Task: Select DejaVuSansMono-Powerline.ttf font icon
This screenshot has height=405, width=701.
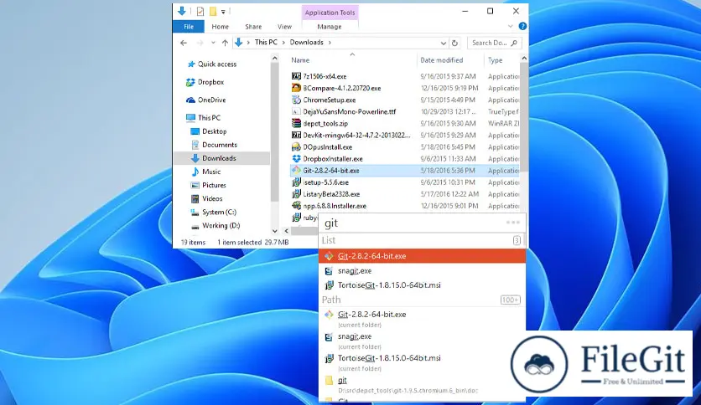Action: [x=296, y=111]
